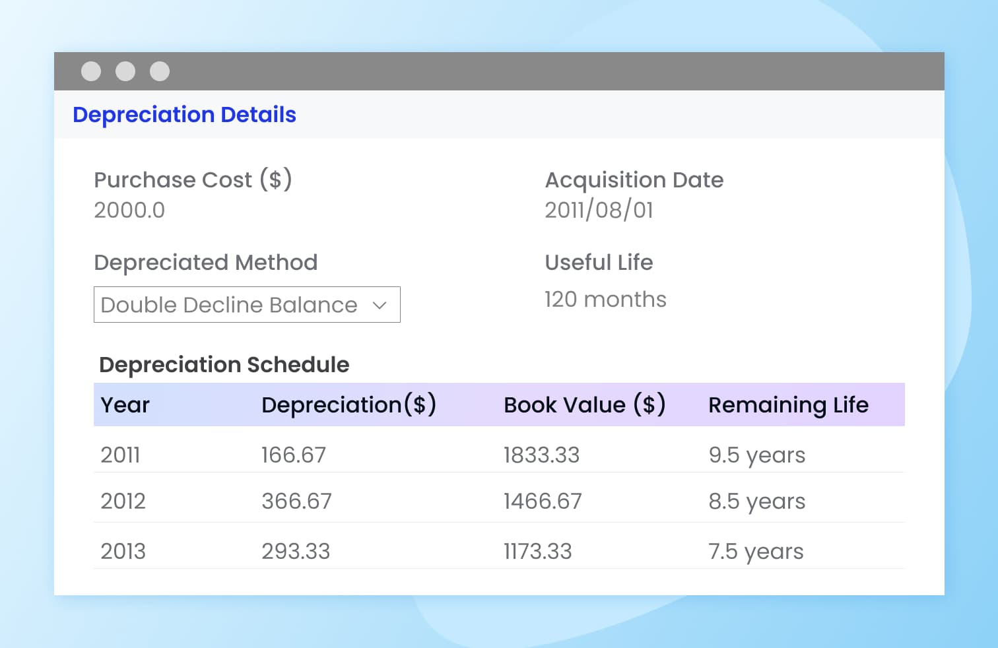Click the Remaining Life column header

pos(788,405)
